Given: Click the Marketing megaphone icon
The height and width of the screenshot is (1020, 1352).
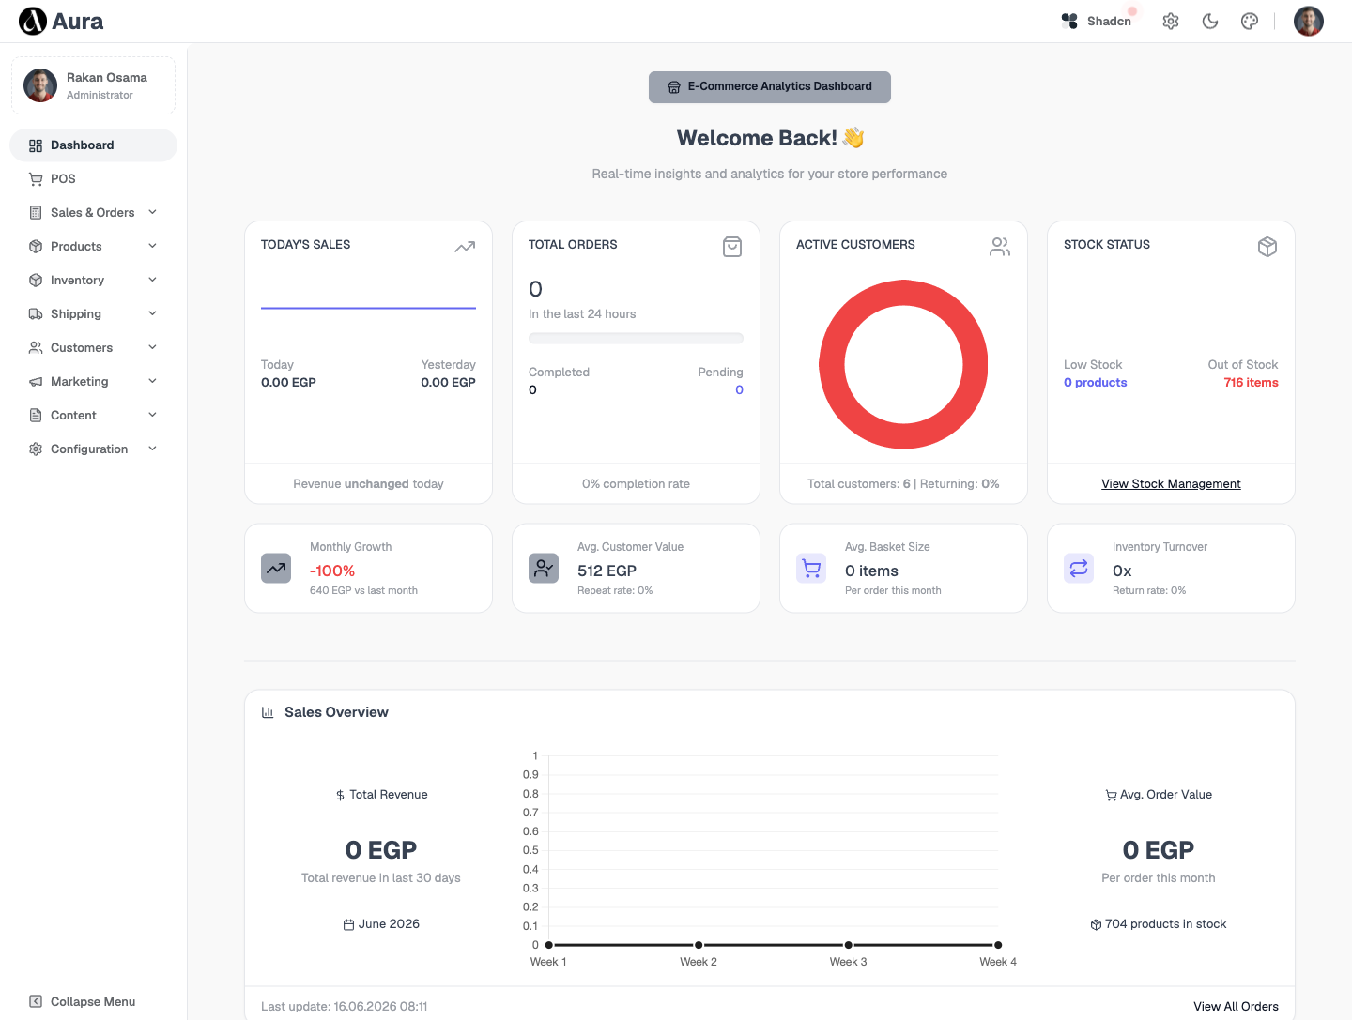Looking at the screenshot, I should pos(36,382).
